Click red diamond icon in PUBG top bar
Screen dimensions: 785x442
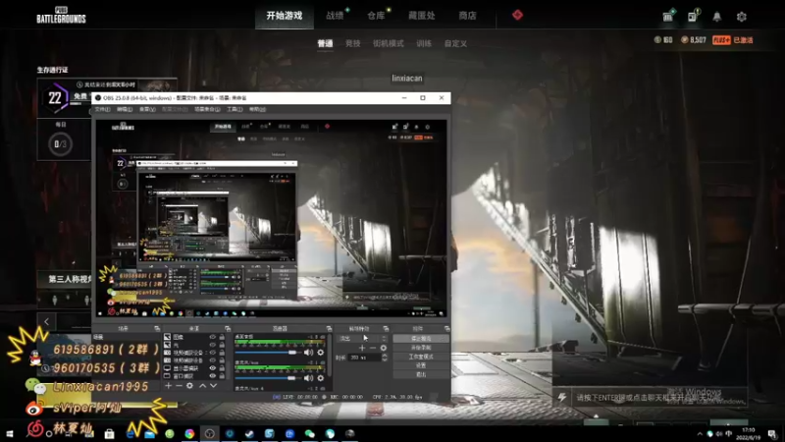tap(518, 15)
